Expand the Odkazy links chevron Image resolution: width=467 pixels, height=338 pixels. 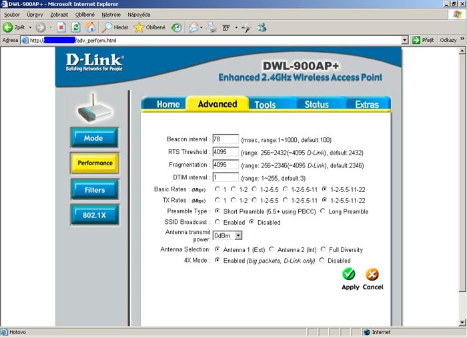[x=462, y=39]
